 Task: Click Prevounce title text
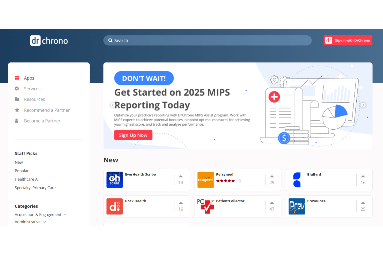point(316,201)
